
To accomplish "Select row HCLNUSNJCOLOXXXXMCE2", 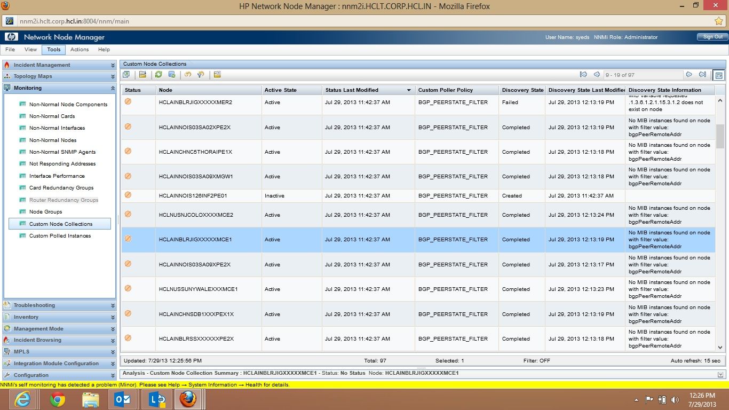I will coord(418,215).
